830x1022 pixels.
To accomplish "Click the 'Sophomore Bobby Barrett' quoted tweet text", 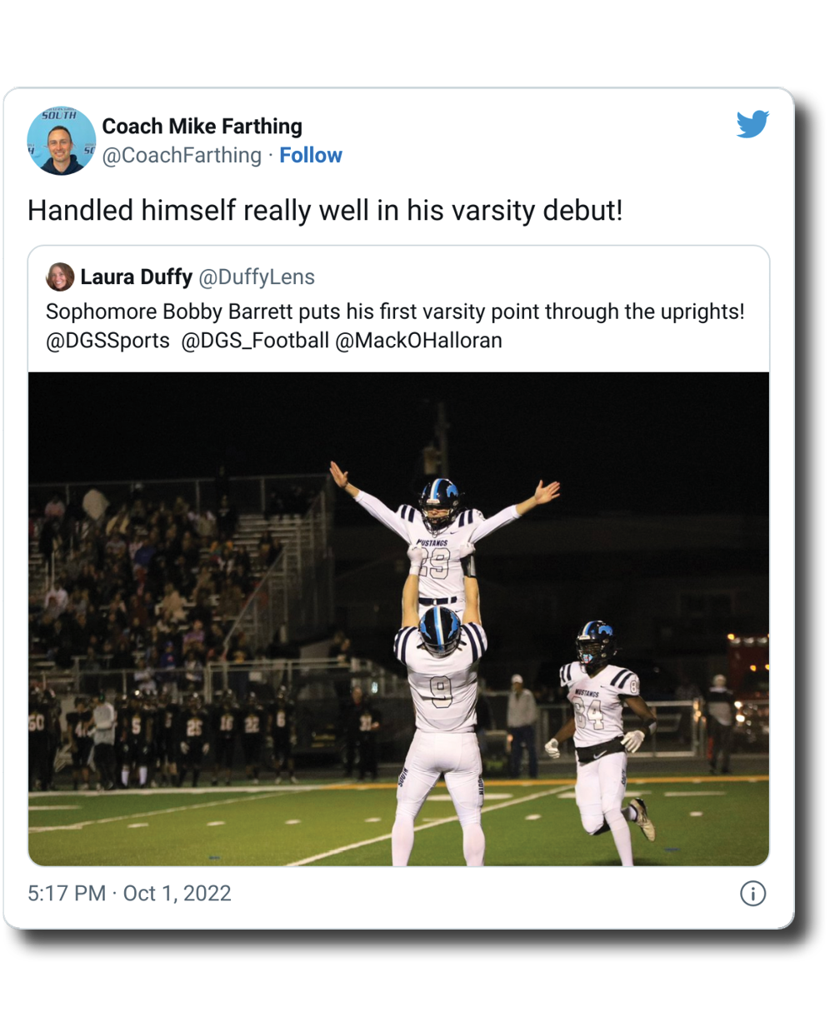I will (x=395, y=312).
